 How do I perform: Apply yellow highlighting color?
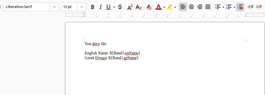point(170,7)
